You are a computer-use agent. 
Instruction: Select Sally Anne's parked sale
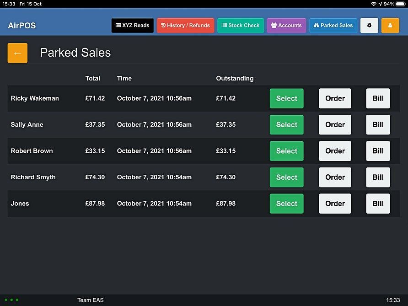286,124
